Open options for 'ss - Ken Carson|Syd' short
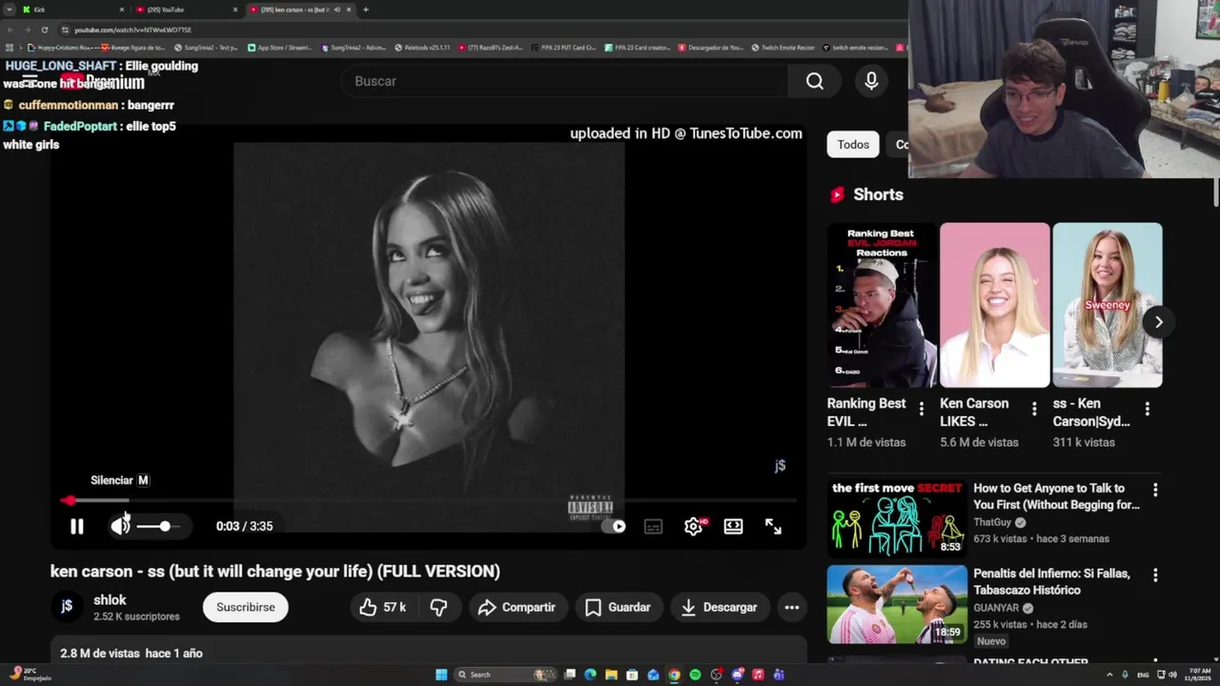This screenshot has width=1220, height=686. click(1147, 409)
